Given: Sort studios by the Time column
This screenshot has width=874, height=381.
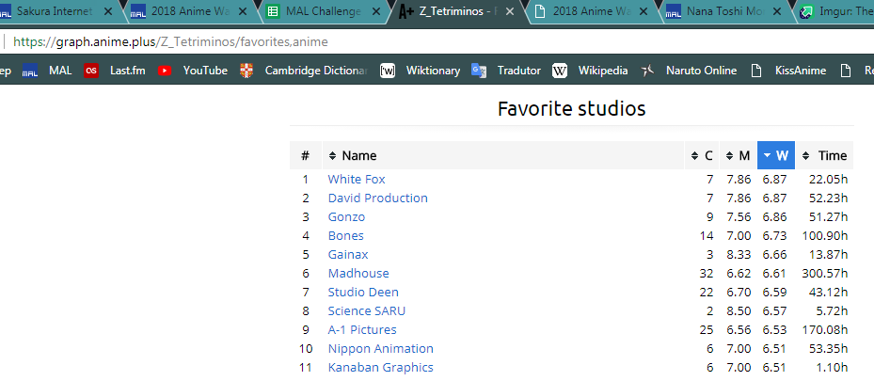Looking at the screenshot, I should (x=825, y=155).
